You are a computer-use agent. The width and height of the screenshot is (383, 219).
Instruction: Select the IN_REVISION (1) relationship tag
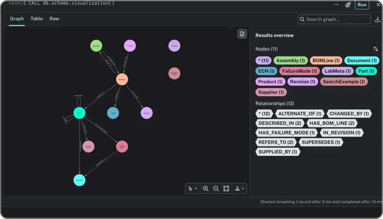coord(341,133)
